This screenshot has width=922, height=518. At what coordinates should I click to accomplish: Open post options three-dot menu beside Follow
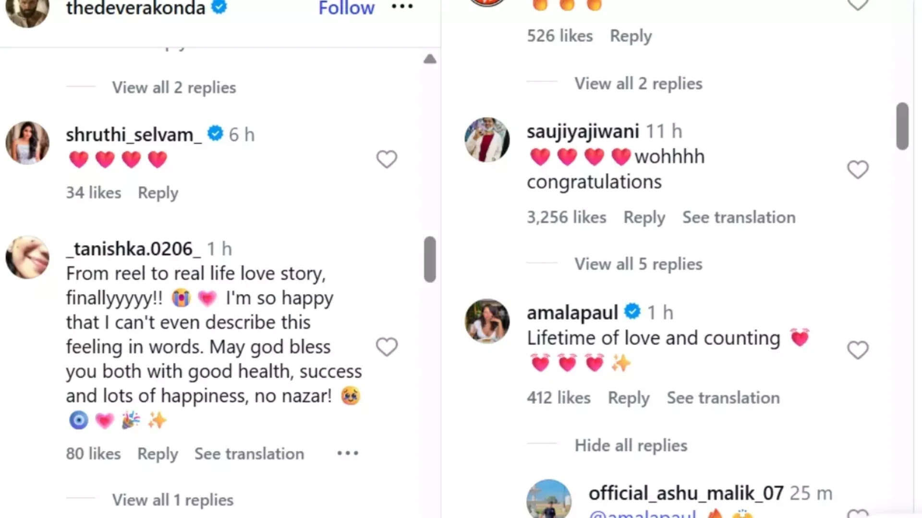click(402, 7)
